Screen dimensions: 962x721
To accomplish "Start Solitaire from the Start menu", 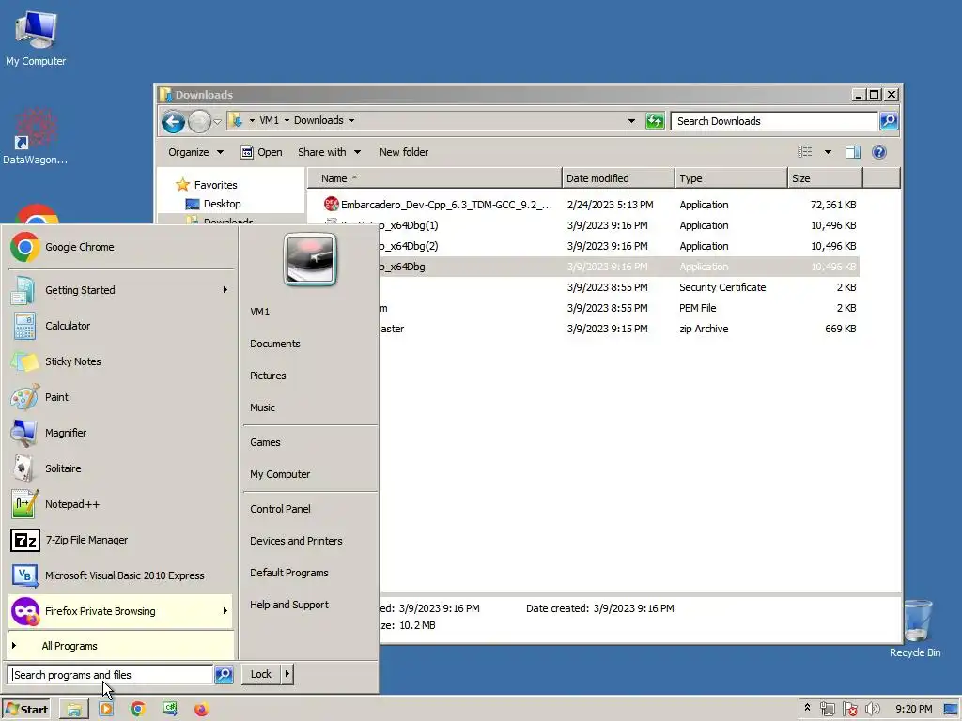I will 121,468.
